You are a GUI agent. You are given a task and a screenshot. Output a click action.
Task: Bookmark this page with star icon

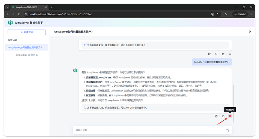(x=218, y=14)
